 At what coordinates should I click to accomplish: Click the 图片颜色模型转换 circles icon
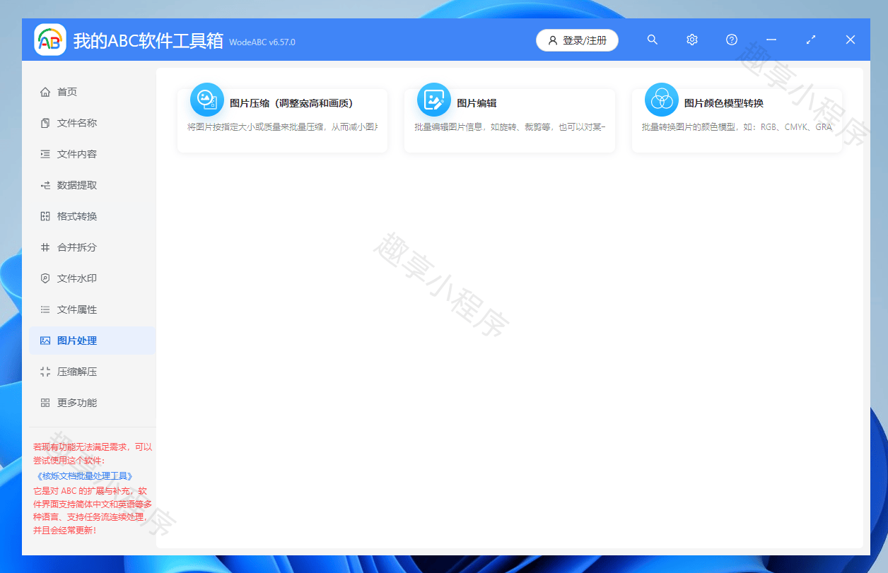[662, 100]
